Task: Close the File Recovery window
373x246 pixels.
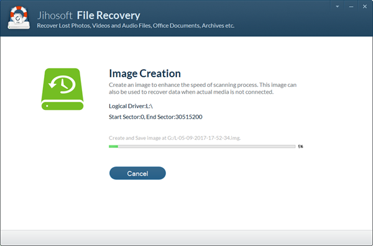Action: tap(365, 7)
